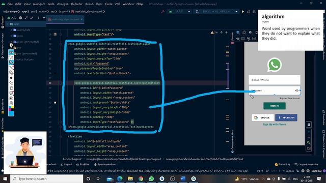Switch to the activity_sign_in.xml editor tab
This screenshot has width=326, height=183.
click(x=66, y=19)
